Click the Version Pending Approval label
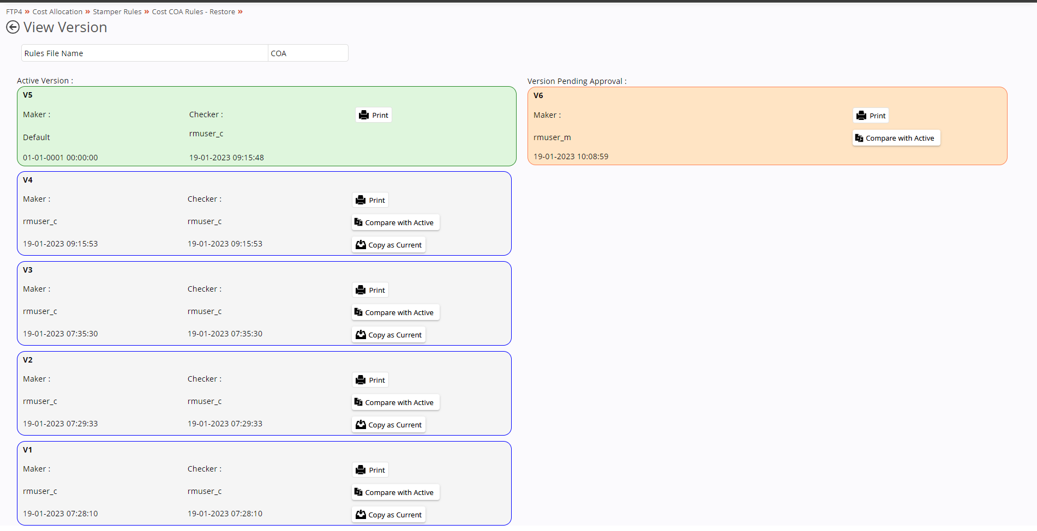 click(577, 81)
